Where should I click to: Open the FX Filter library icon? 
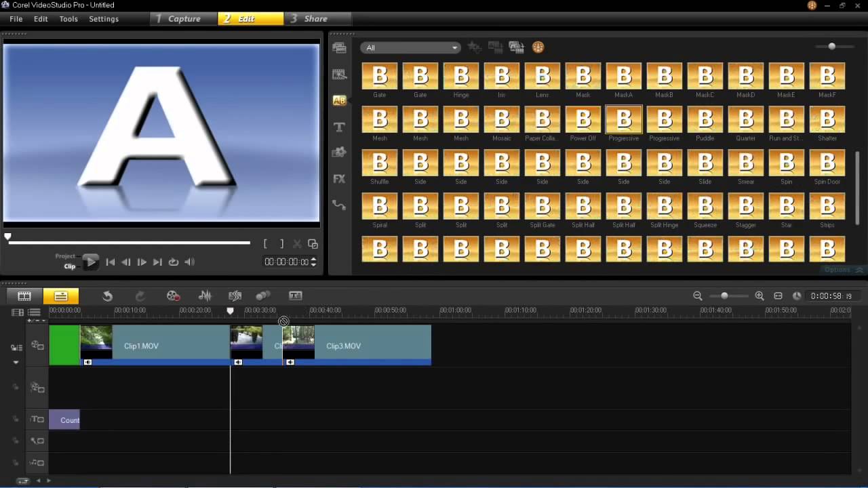pyautogui.click(x=339, y=179)
